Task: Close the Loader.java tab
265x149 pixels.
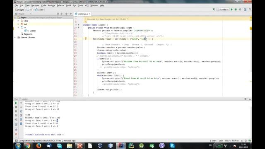Action: point(89,14)
